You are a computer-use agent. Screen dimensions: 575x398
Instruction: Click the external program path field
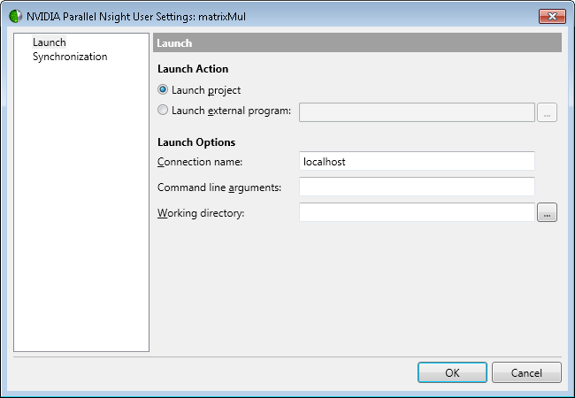[417, 111]
